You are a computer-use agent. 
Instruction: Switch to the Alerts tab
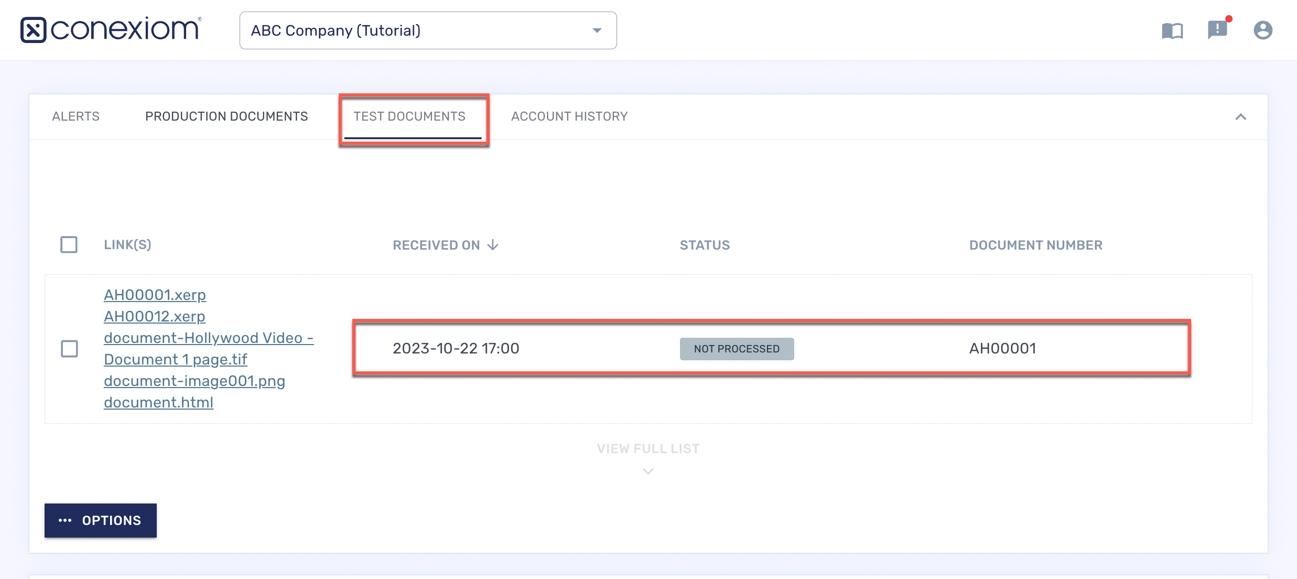point(75,116)
